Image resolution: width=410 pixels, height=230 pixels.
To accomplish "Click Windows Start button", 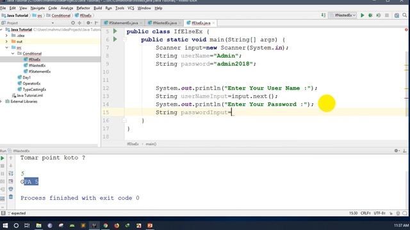I will [5, 226].
